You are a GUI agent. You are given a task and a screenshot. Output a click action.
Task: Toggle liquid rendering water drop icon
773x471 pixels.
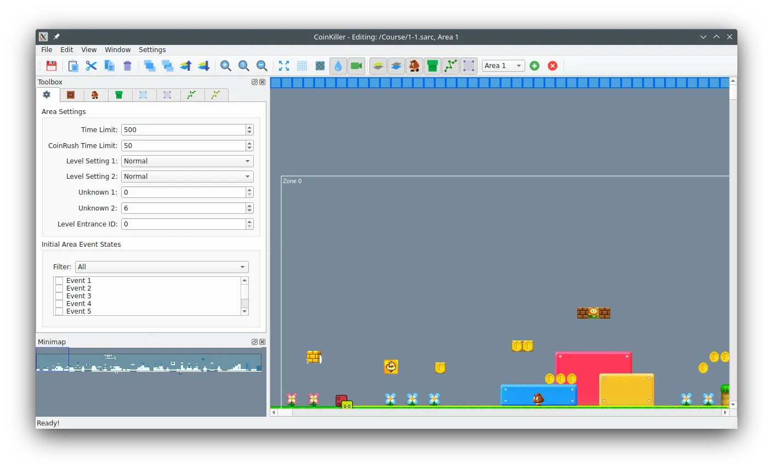pyautogui.click(x=338, y=66)
